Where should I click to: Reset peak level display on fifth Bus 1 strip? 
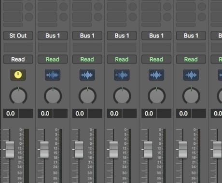199,114
